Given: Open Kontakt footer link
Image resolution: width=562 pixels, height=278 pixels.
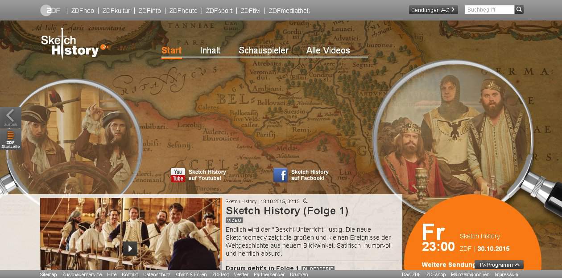Looking at the screenshot, I should coord(130,274).
